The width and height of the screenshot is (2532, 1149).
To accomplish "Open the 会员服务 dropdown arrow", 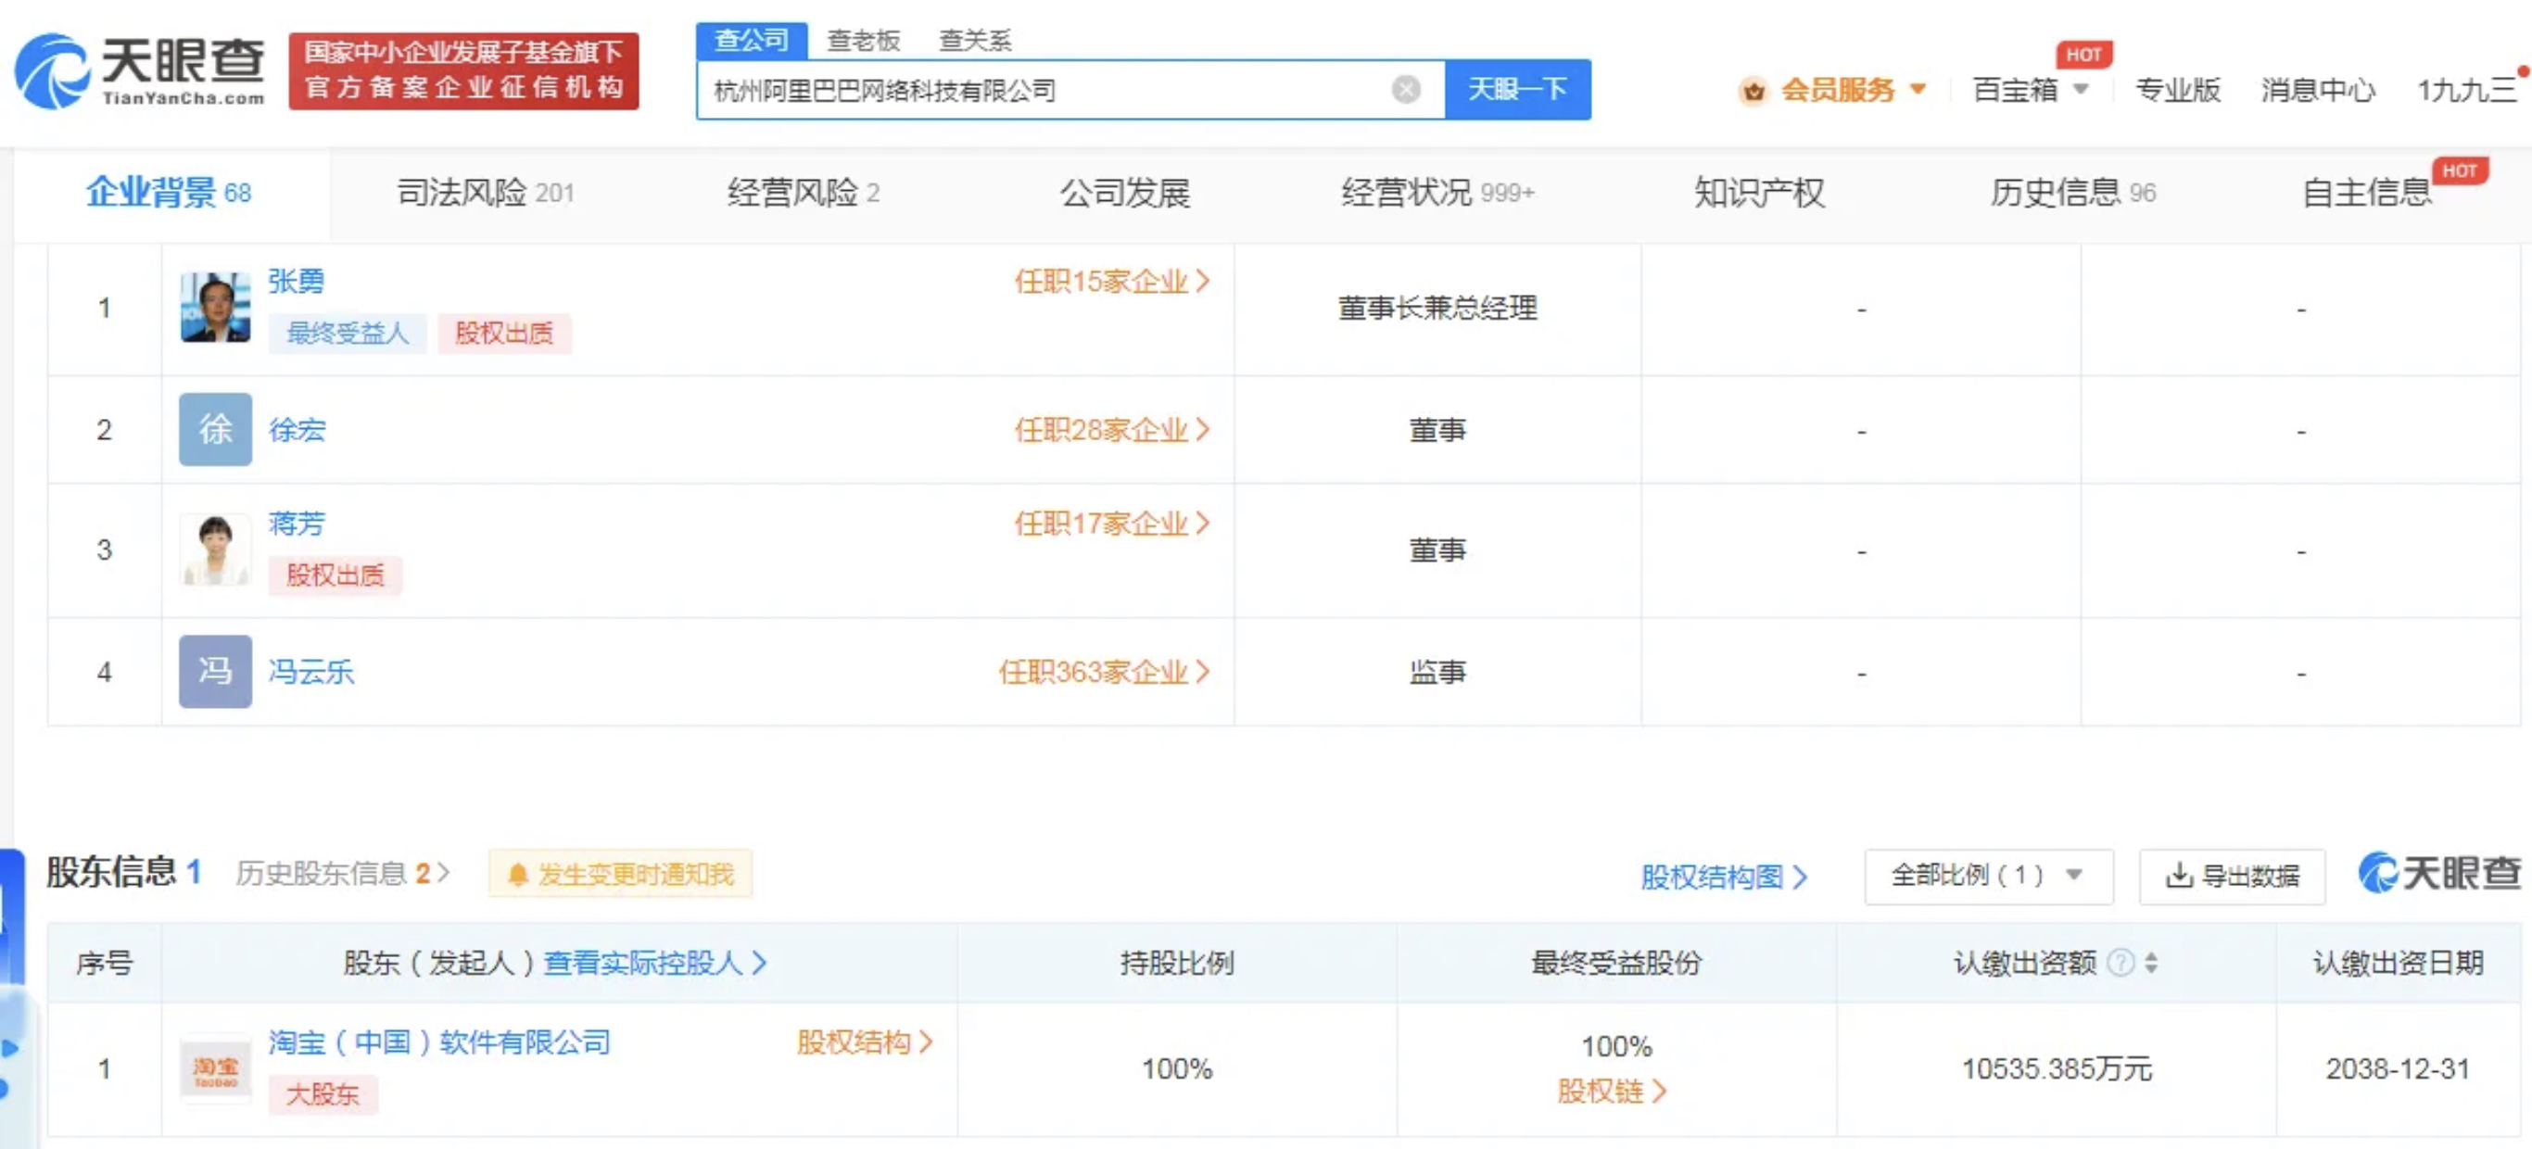I will (1917, 90).
